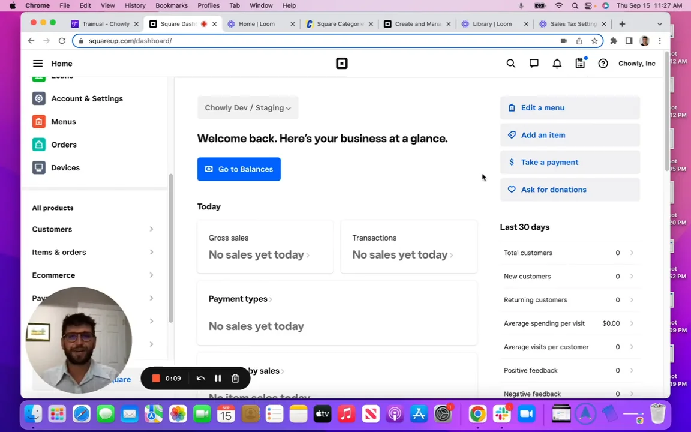Click the Ask for donations shortcut
This screenshot has height=432, width=691.
(x=570, y=190)
